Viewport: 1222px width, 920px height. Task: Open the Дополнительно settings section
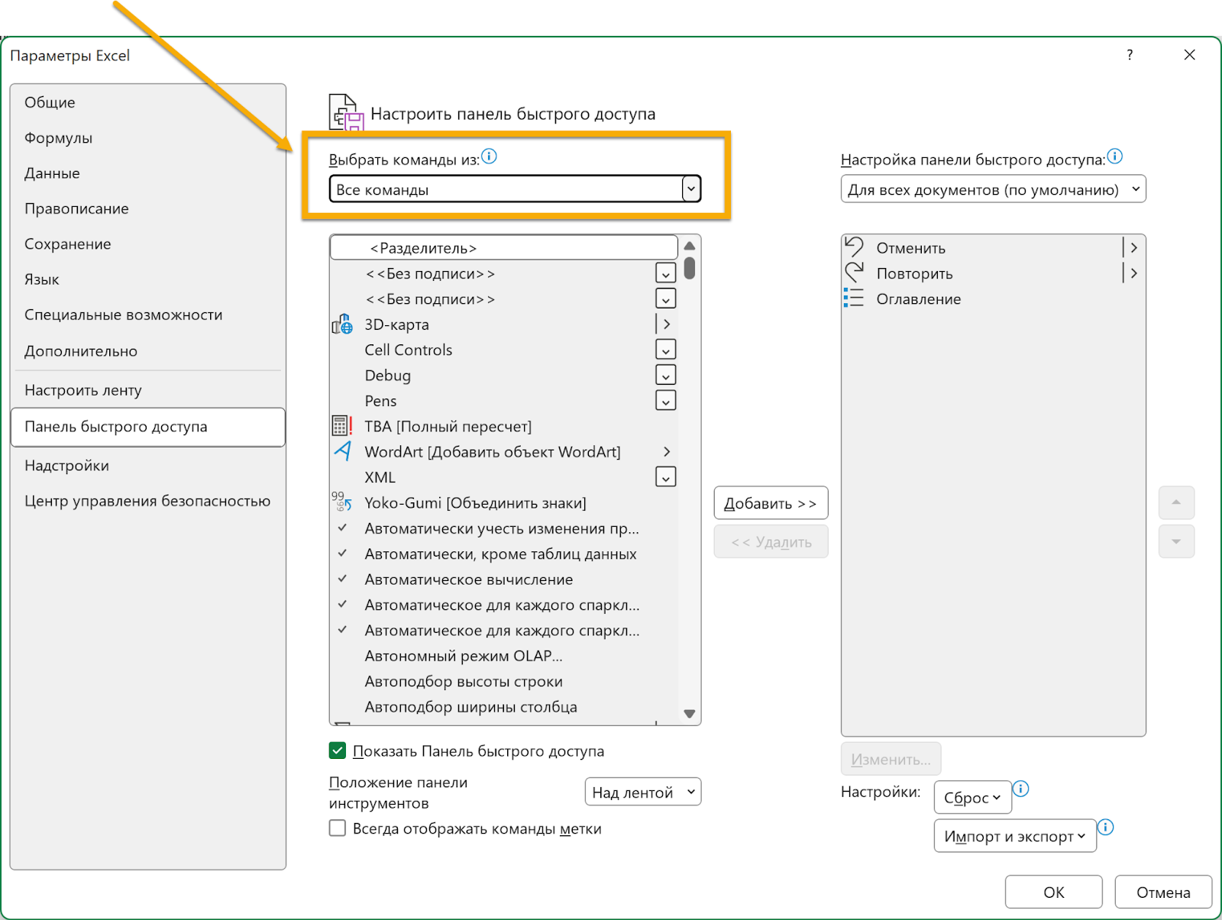(148, 351)
